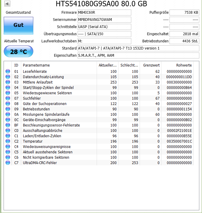Click status dot for Laden/Entladen-Zyklen row

(x=8, y=136)
